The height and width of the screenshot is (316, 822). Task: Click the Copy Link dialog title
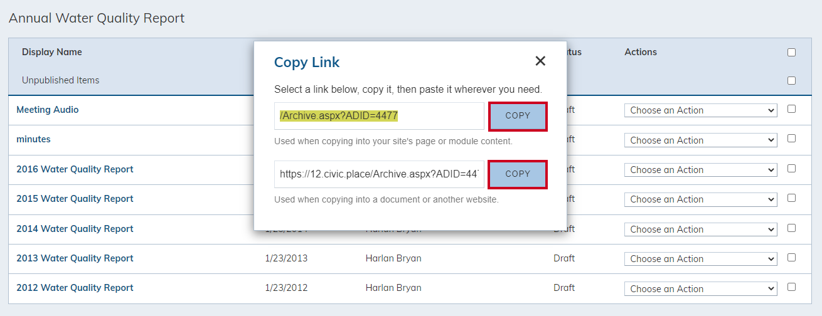307,62
